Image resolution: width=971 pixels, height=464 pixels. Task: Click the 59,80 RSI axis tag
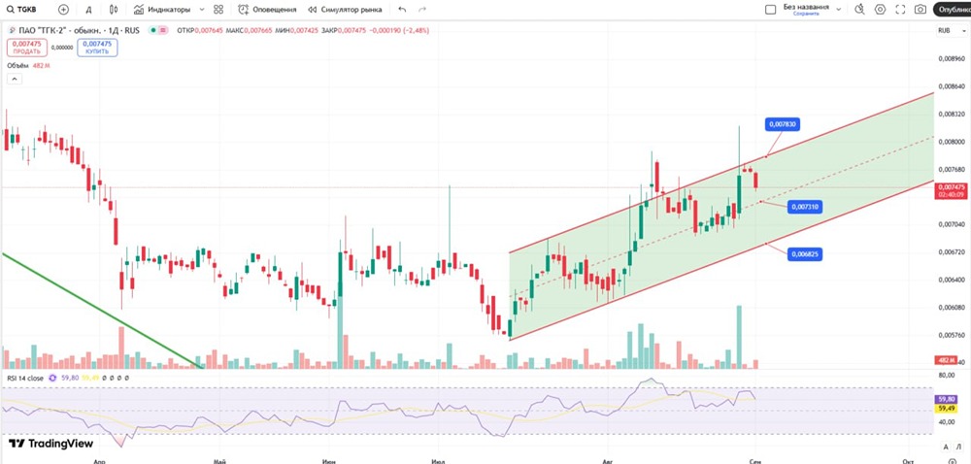(948, 400)
